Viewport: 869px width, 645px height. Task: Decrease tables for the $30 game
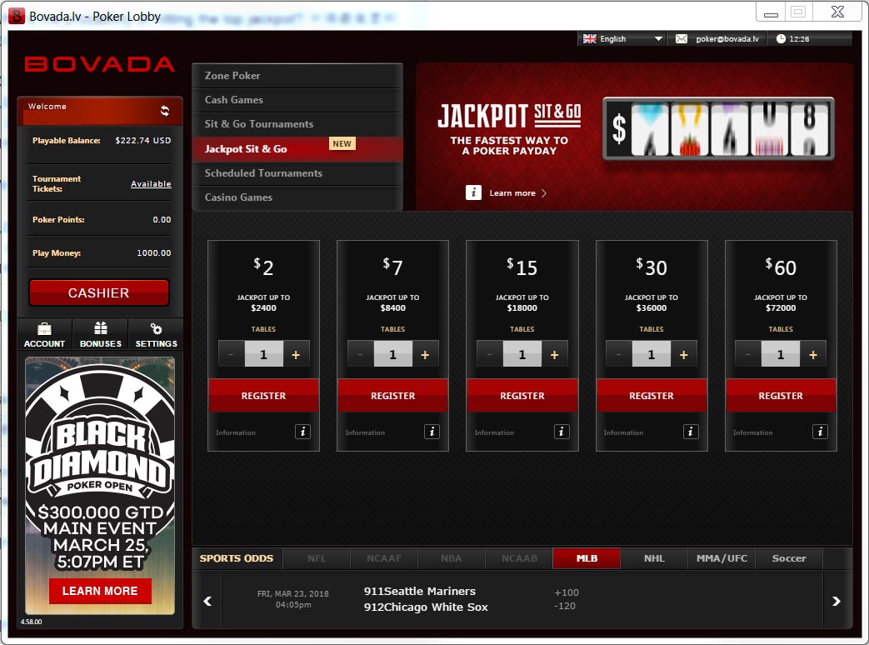(618, 355)
